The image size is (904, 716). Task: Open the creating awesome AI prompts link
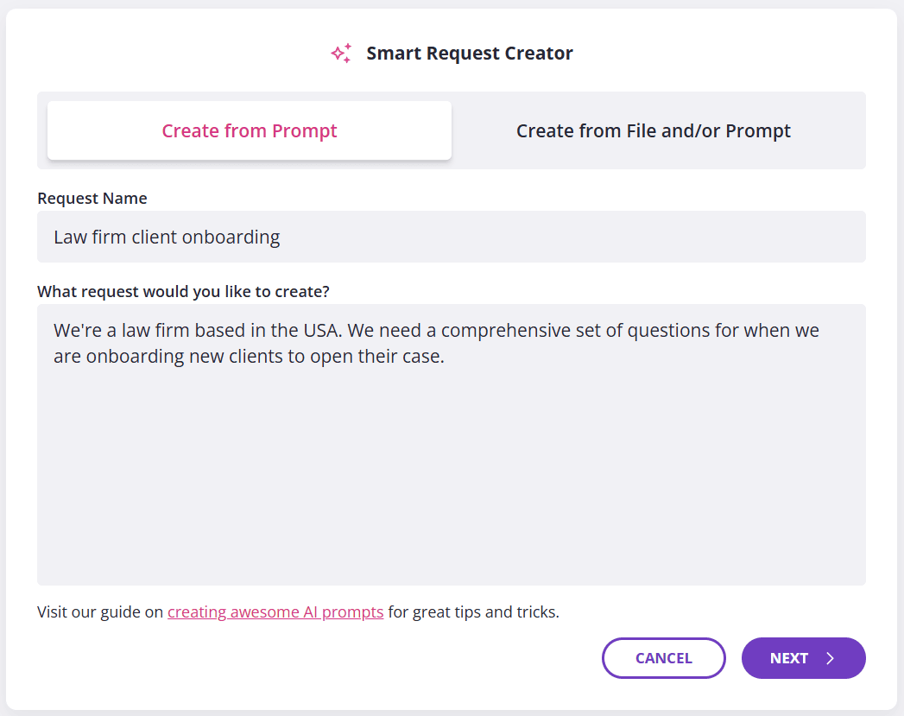(275, 612)
